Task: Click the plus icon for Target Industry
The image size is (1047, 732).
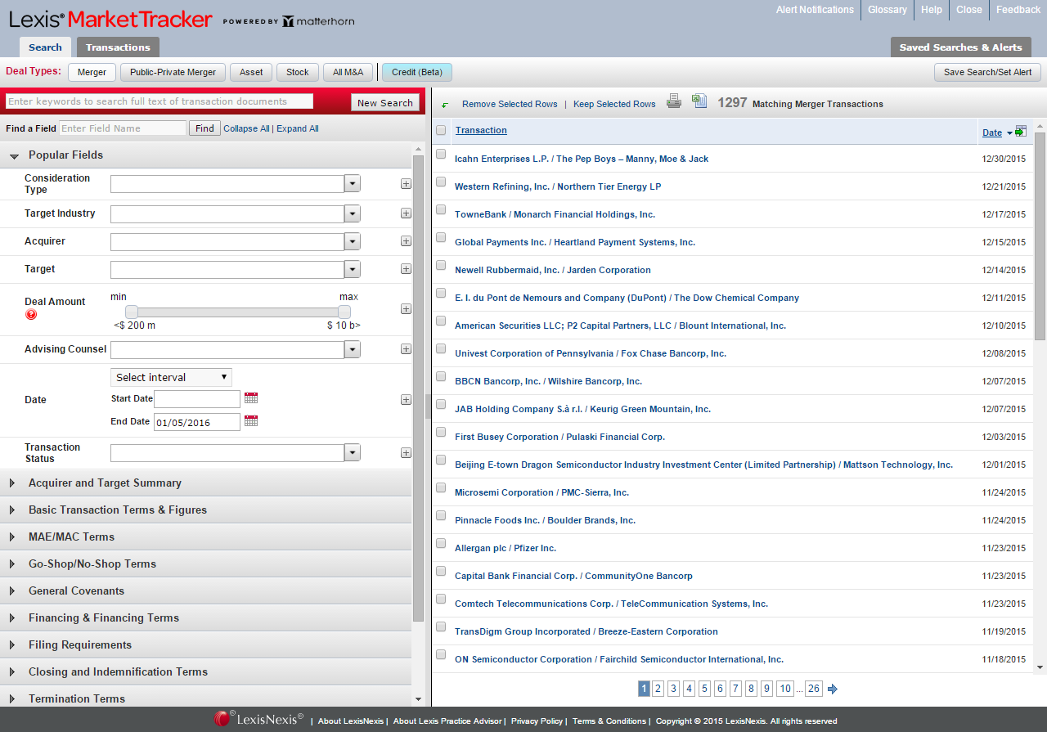Action: point(406,213)
